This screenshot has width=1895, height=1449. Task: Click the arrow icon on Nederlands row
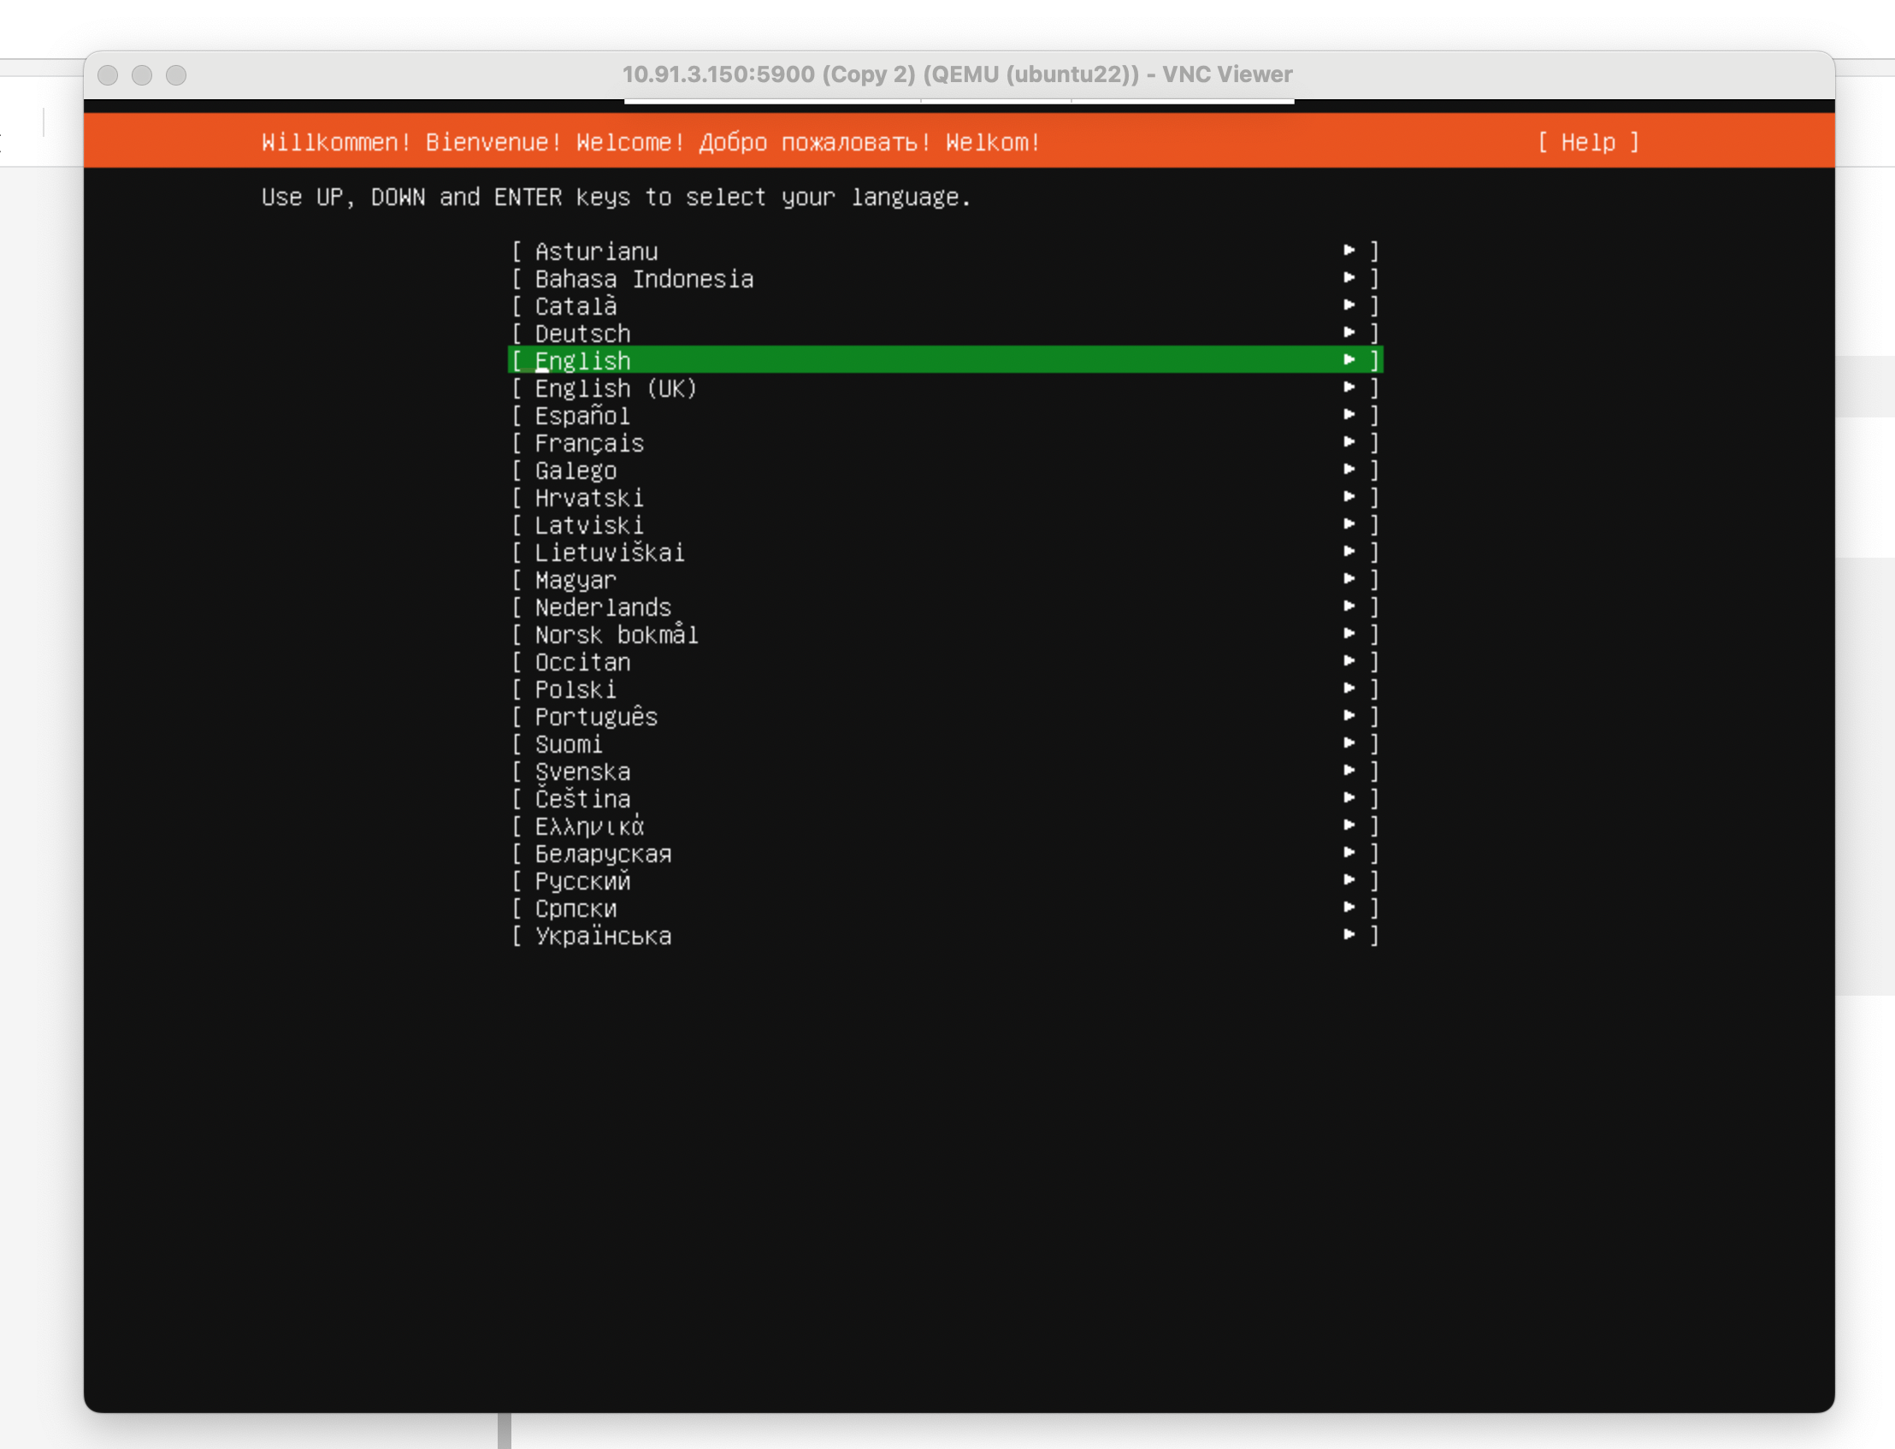pyautogui.click(x=1349, y=606)
